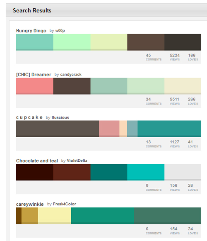Visit VioletDelta's profile link
The height and width of the screenshot is (241, 207).
[77, 161]
